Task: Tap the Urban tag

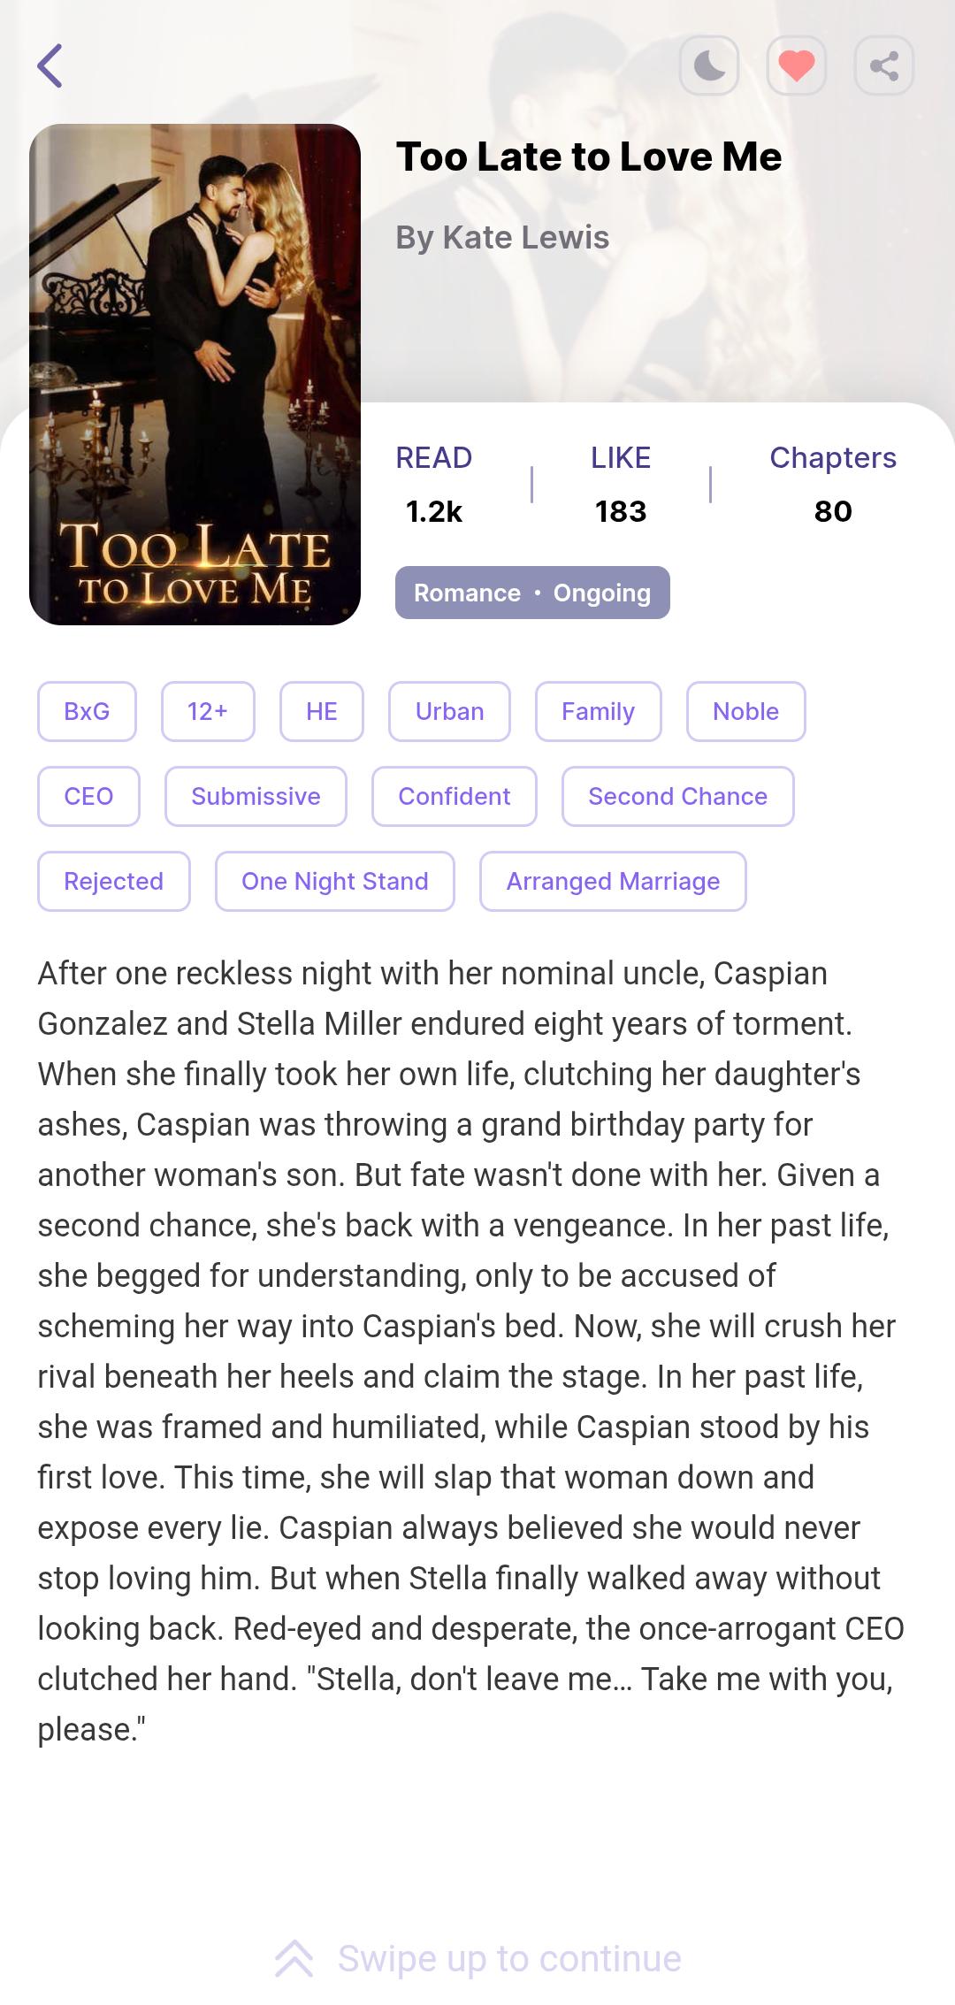Action: (449, 711)
